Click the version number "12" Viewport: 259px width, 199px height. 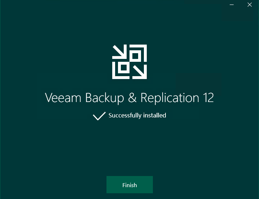coord(208,97)
